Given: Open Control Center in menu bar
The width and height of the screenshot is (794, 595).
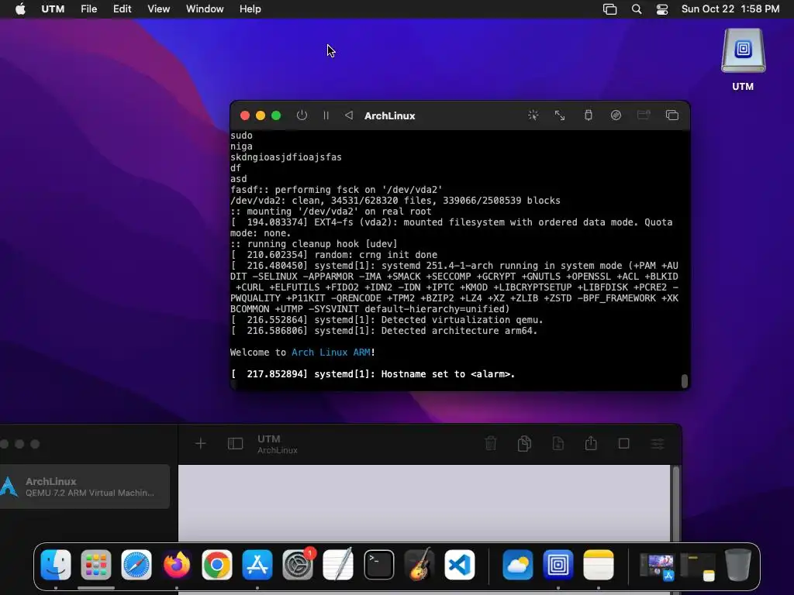Looking at the screenshot, I should 662,9.
